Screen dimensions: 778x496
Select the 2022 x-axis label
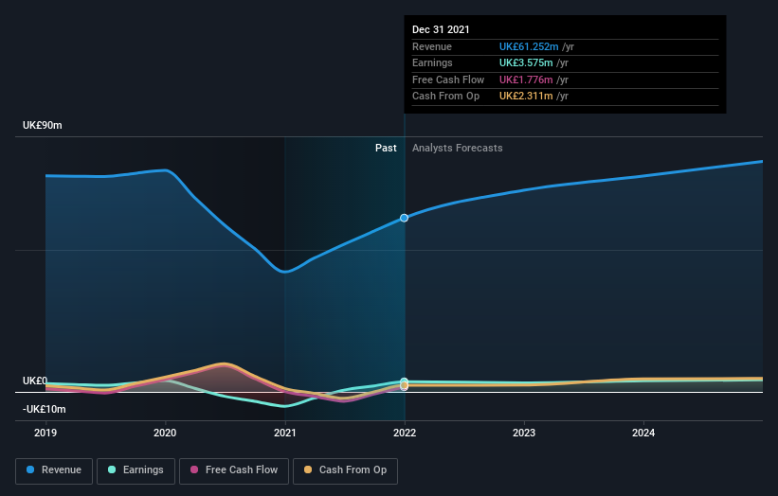[x=405, y=434]
